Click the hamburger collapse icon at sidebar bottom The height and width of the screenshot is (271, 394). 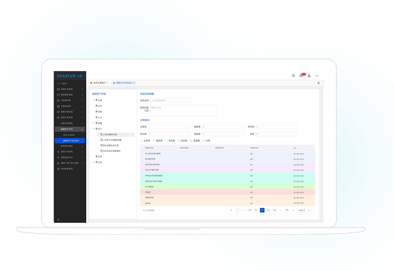(58, 220)
